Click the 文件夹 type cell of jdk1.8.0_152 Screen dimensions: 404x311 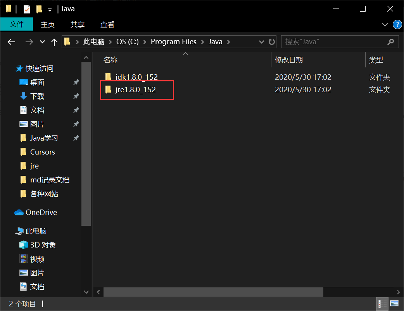click(x=380, y=77)
